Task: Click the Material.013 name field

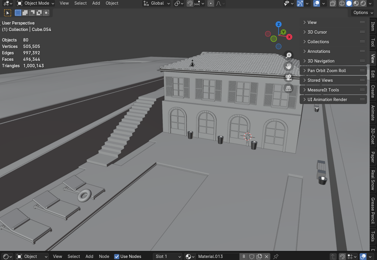Action: tap(218, 256)
